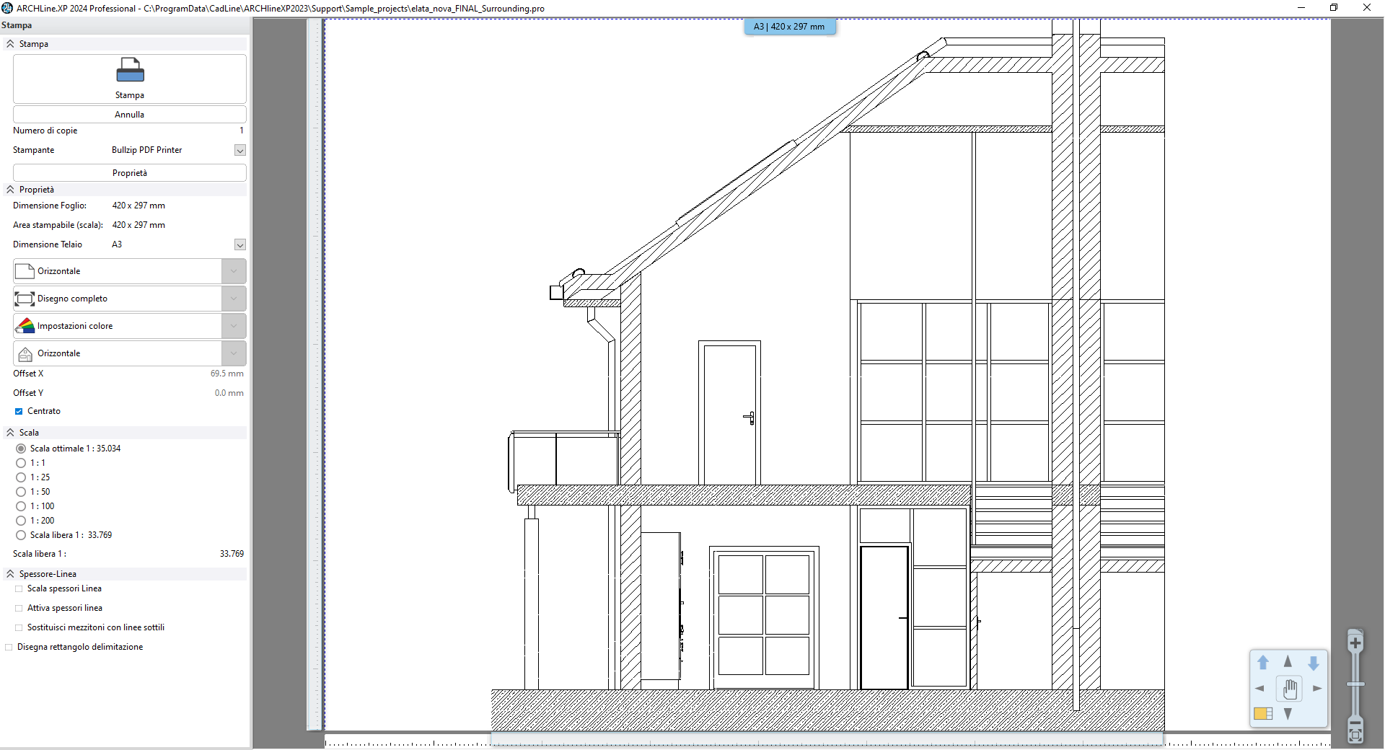Select Scala ottimale radio option

[21, 449]
